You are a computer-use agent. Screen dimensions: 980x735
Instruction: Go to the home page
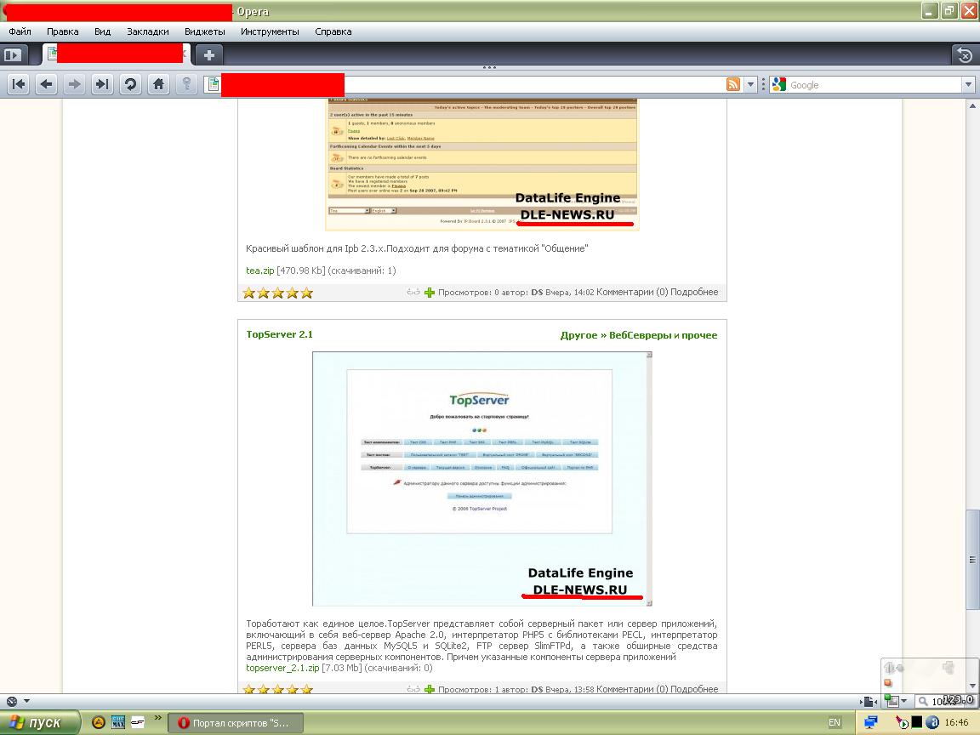[x=158, y=84]
